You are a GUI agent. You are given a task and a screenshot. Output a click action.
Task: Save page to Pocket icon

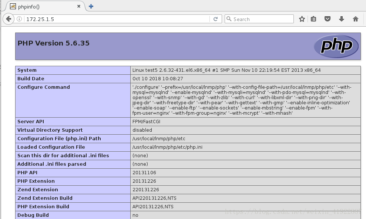[x=328, y=19]
